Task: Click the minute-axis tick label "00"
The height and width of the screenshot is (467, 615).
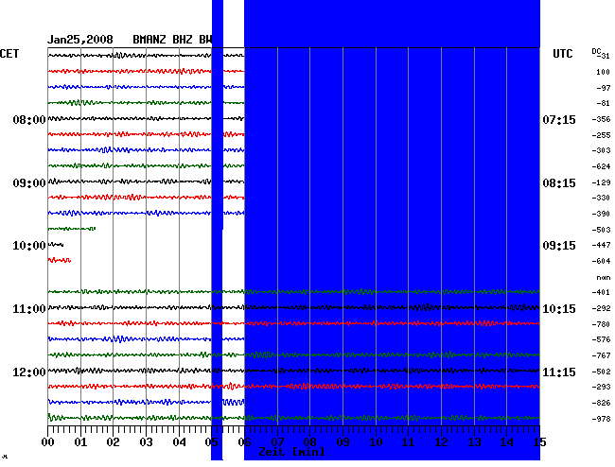Action: tap(48, 442)
